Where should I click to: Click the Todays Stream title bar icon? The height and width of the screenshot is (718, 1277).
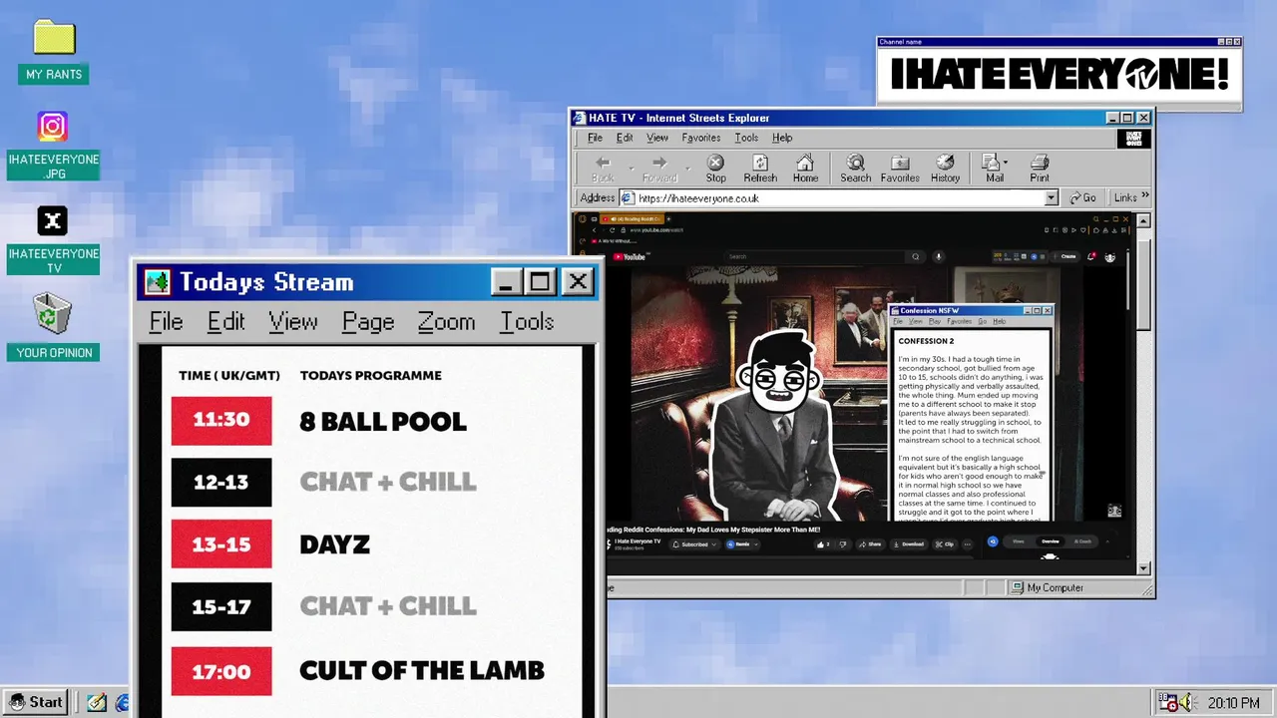(x=158, y=282)
